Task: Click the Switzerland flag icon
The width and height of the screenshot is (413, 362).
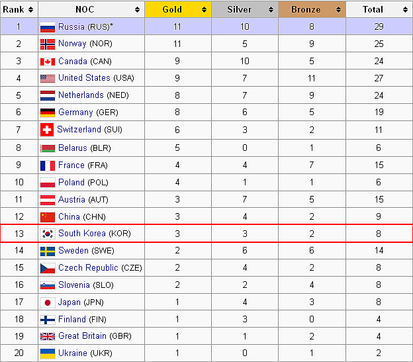Action: (47, 130)
